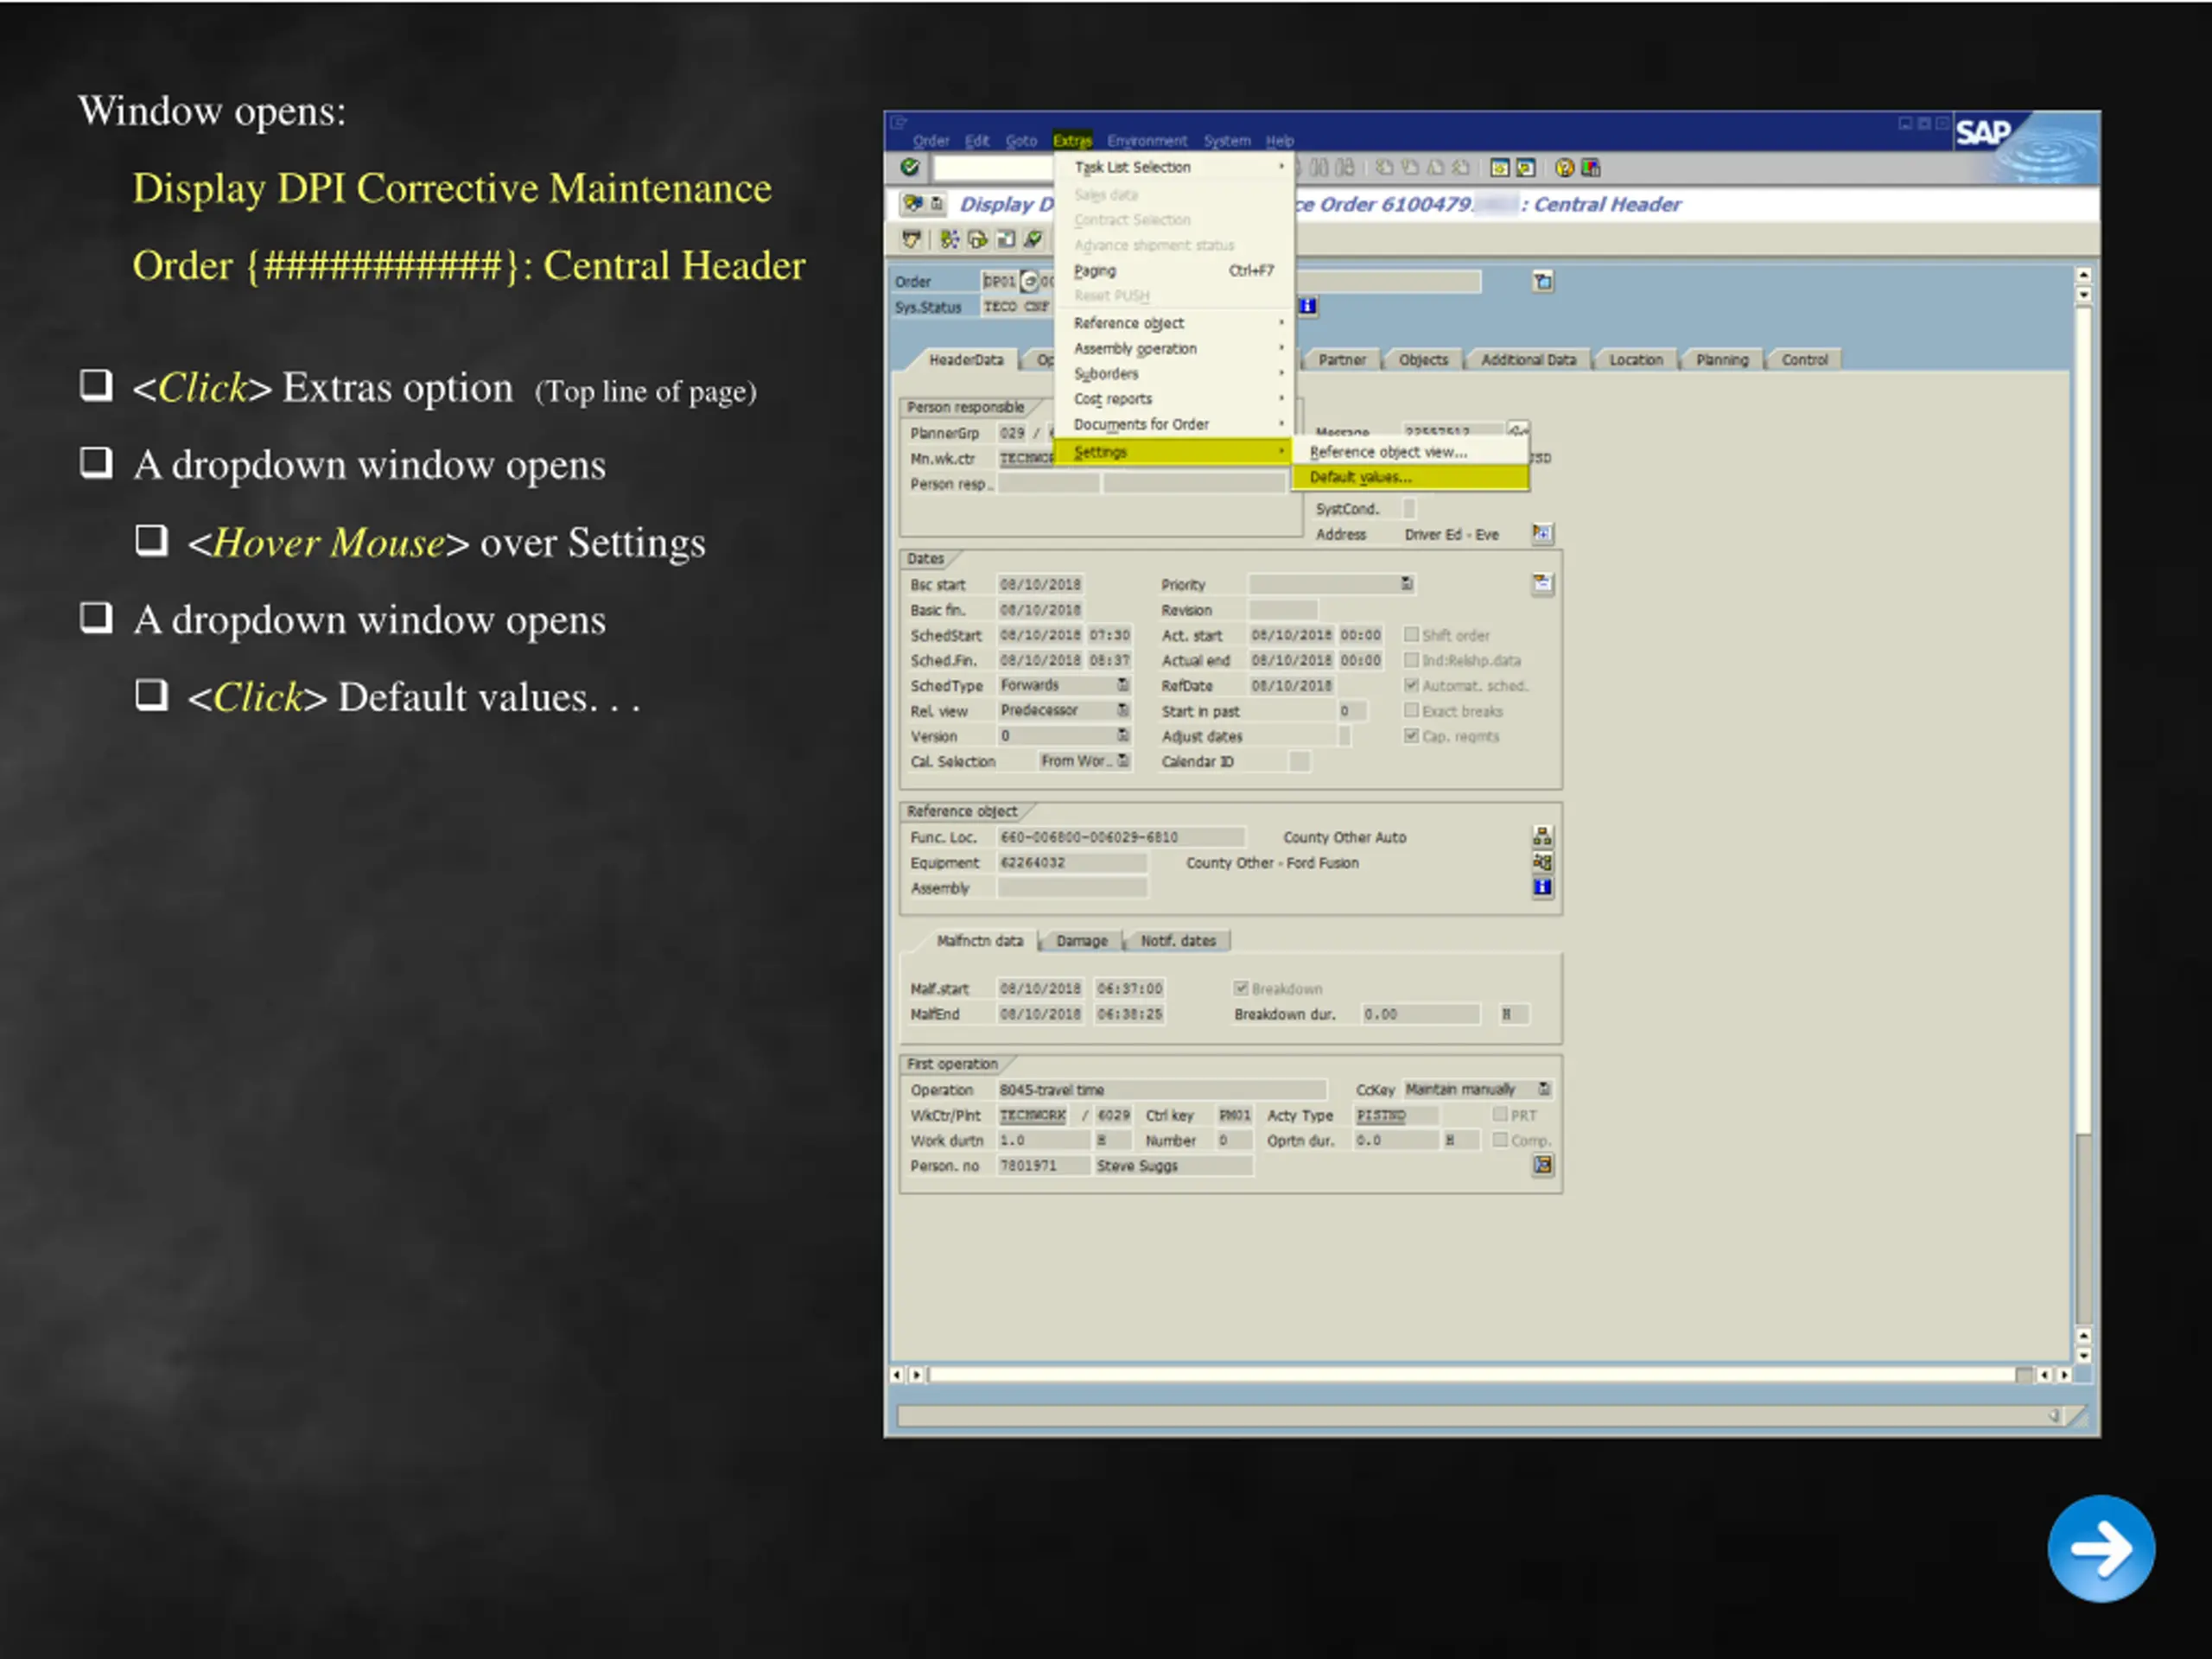Click the green checkmark Enter icon
Image resolution: width=2212 pixels, height=1659 pixels.
pyautogui.click(x=910, y=167)
